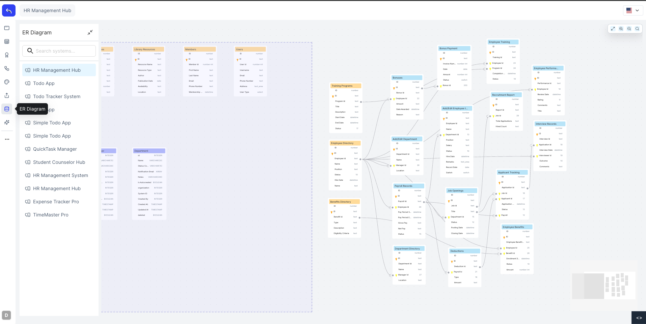The height and width of the screenshot is (324, 646).
Task: Collapse the ER Diagram panel with the arrow
Action: (x=90, y=32)
